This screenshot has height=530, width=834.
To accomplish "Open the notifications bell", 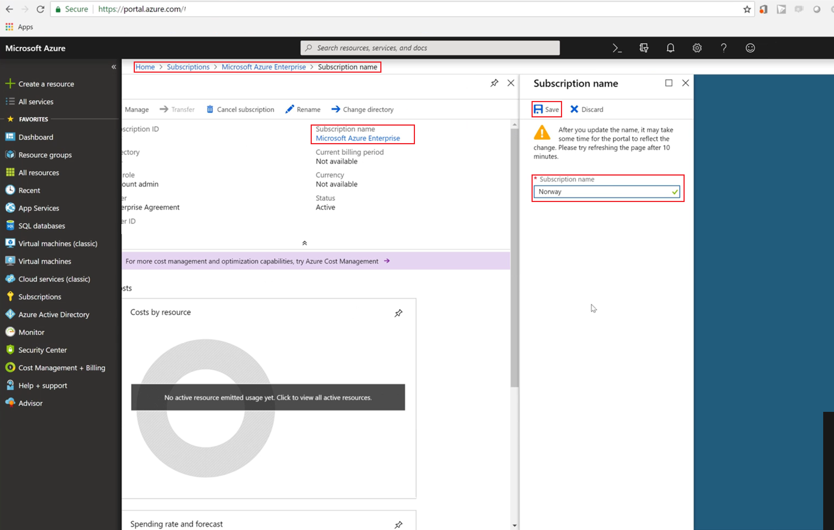I will coord(670,48).
